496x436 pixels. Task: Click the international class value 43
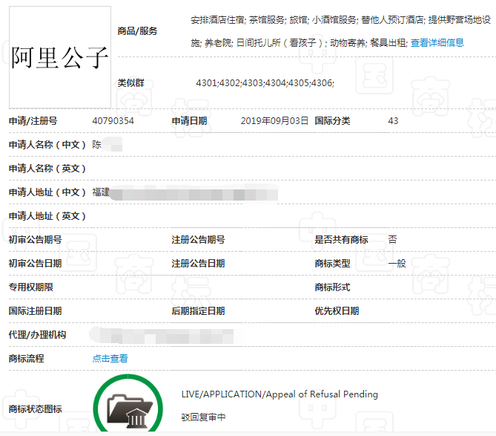click(393, 120)
